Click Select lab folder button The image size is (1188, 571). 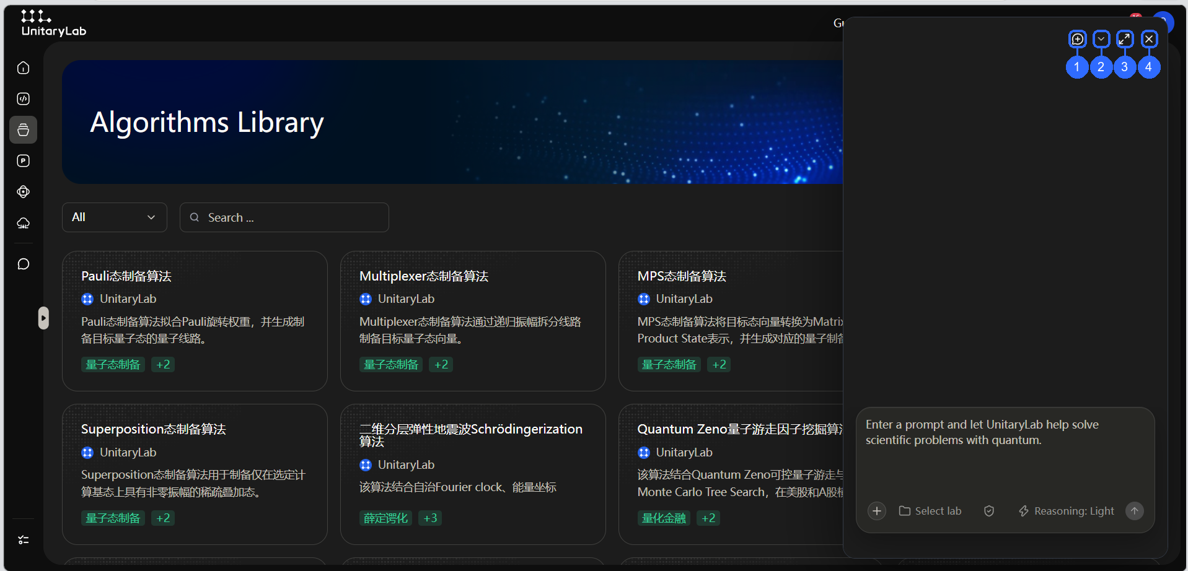[x=930, y=511]
